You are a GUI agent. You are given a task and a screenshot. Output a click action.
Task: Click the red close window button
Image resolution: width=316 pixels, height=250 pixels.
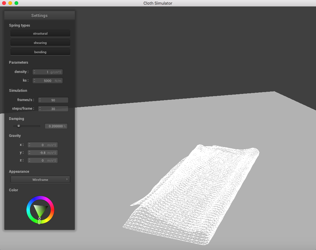click(4, 3)
